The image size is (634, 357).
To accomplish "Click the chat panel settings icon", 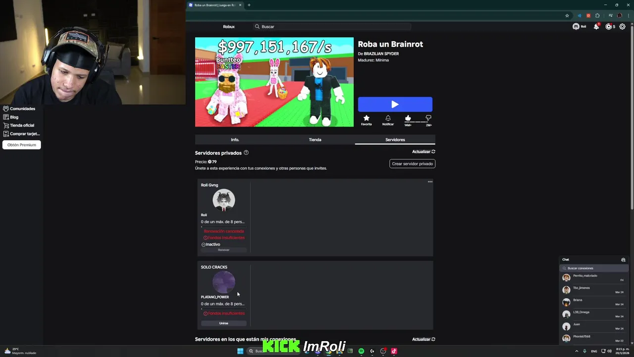I will (623, 260).
